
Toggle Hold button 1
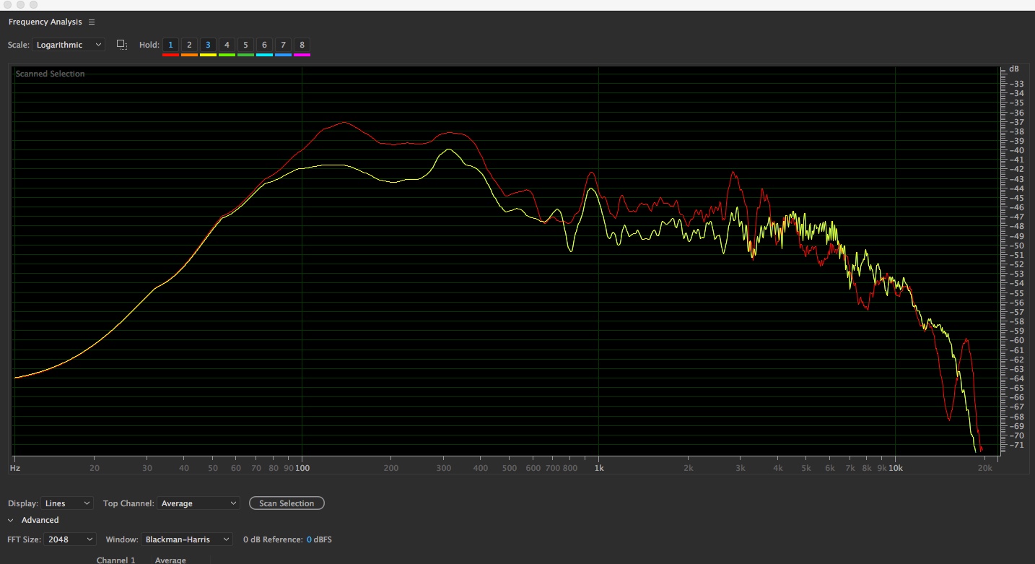pos(170,45)
